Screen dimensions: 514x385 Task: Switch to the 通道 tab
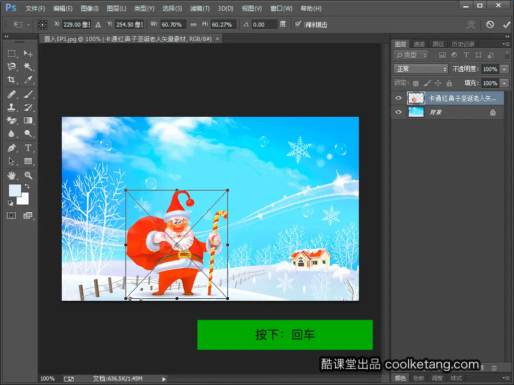point(419,44)
